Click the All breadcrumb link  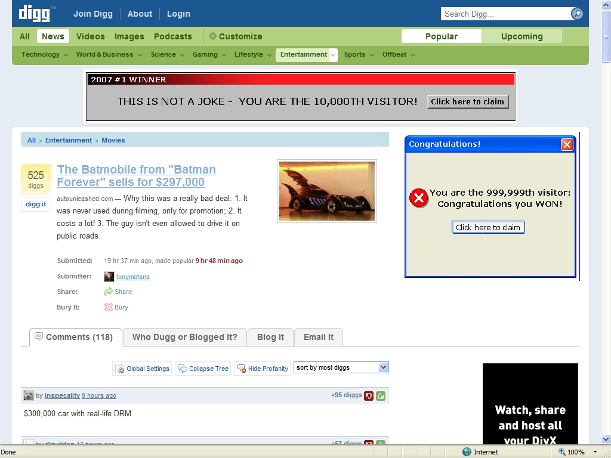(x=32, y=140)
